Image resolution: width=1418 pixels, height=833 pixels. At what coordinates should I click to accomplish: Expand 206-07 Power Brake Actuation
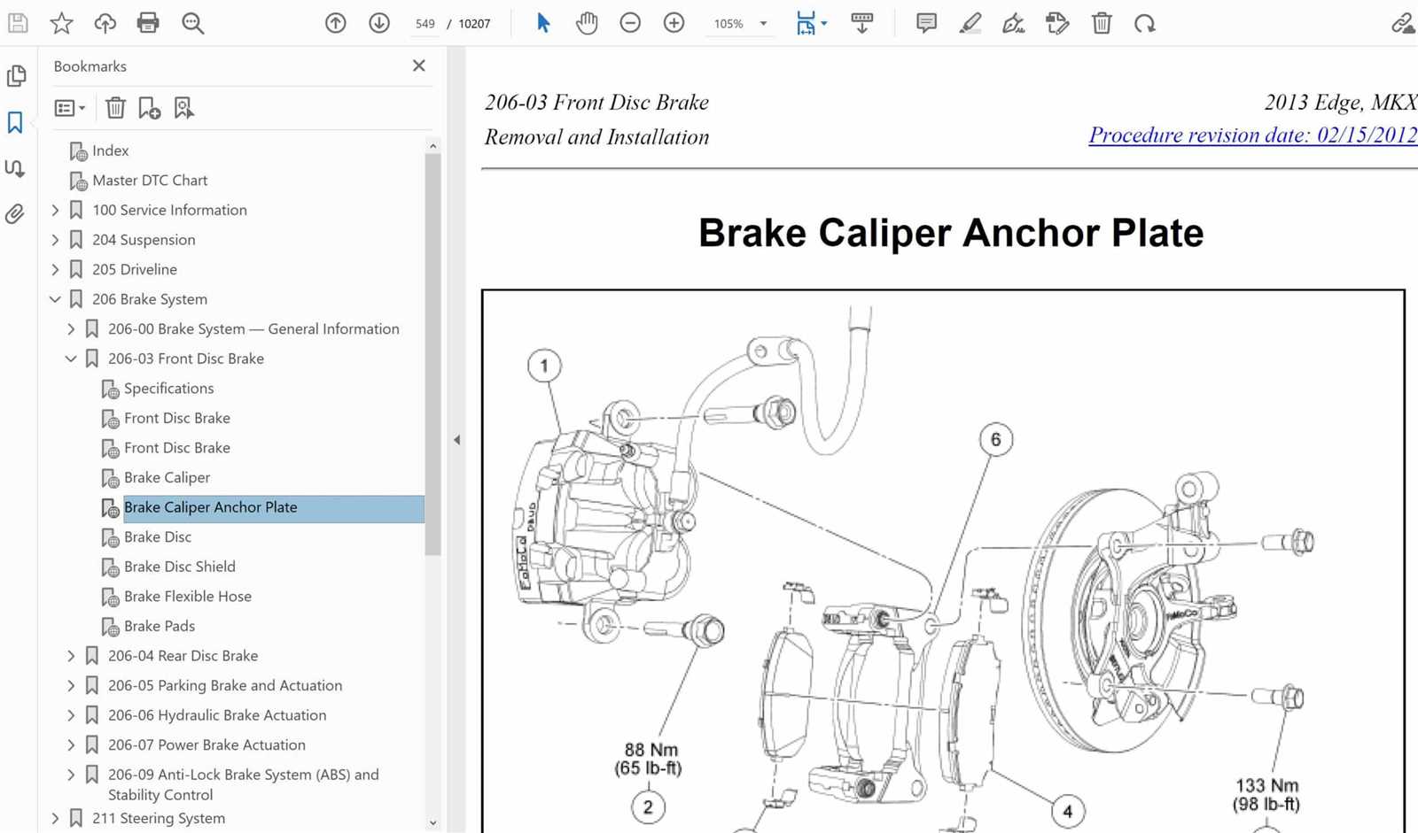pyautogui.click(x=71, y=745)
